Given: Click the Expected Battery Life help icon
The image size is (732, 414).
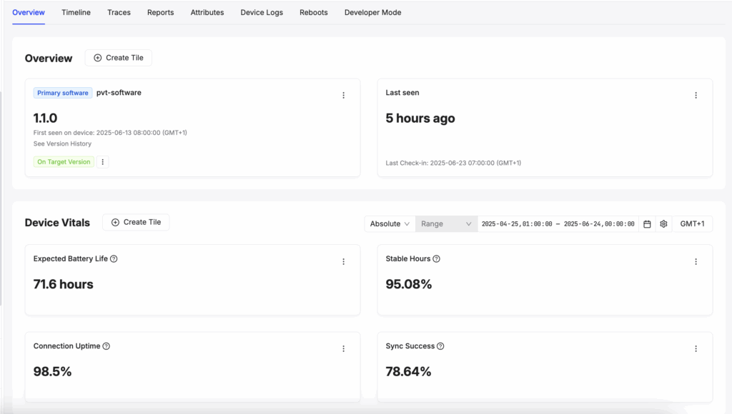Looking at the screenshot, I should [114, 258].
